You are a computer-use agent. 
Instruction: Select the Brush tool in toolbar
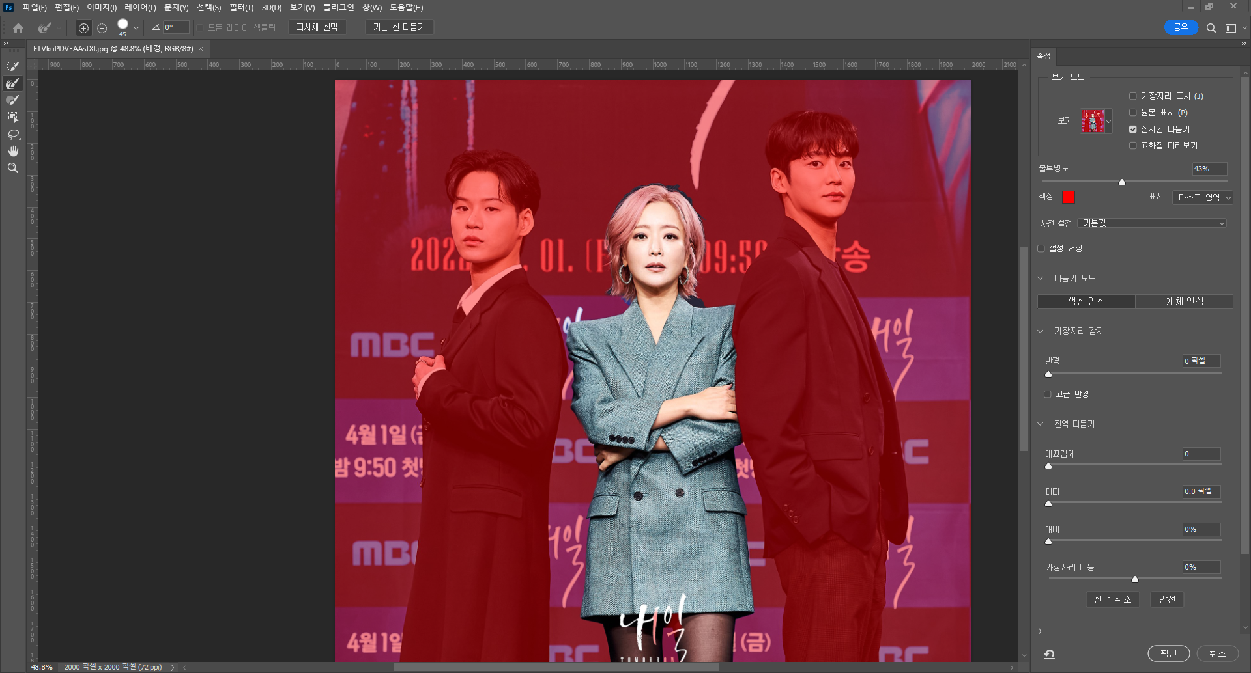pyautogui.click(x=13, y=100)
